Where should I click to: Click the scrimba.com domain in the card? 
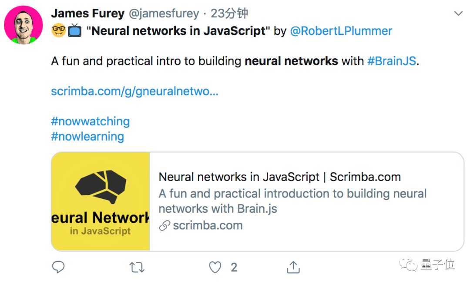(x=208, y=225)
